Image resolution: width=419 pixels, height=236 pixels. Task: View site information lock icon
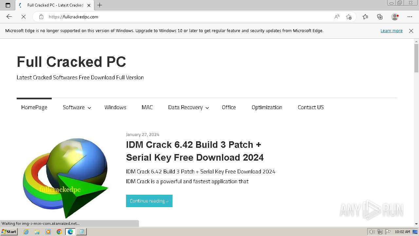click(x=41, y=17)
